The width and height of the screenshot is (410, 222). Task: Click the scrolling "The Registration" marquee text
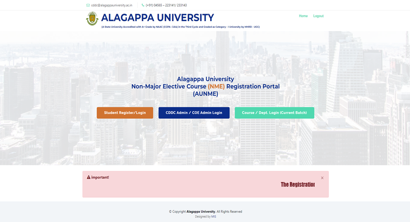click(x=298, y=185)
